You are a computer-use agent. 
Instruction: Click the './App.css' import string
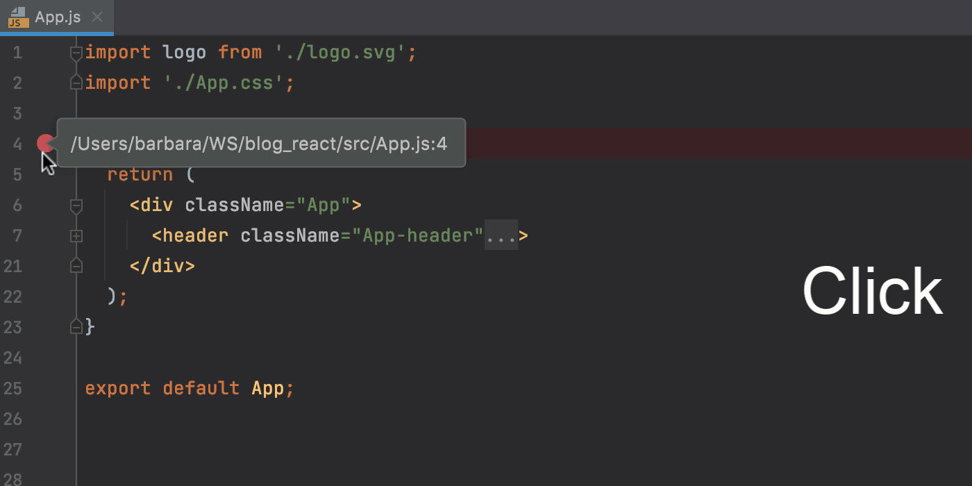click(x=224, y=83)
